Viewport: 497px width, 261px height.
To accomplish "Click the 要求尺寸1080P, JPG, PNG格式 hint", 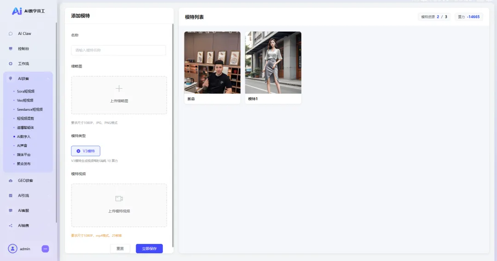I will pyautogui.click(x=94, y=123).
